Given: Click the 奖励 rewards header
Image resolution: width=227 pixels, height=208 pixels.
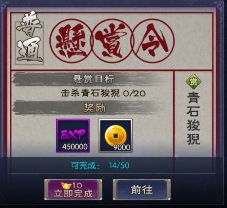Looking at the screenshot, I should tap(95, 108).
